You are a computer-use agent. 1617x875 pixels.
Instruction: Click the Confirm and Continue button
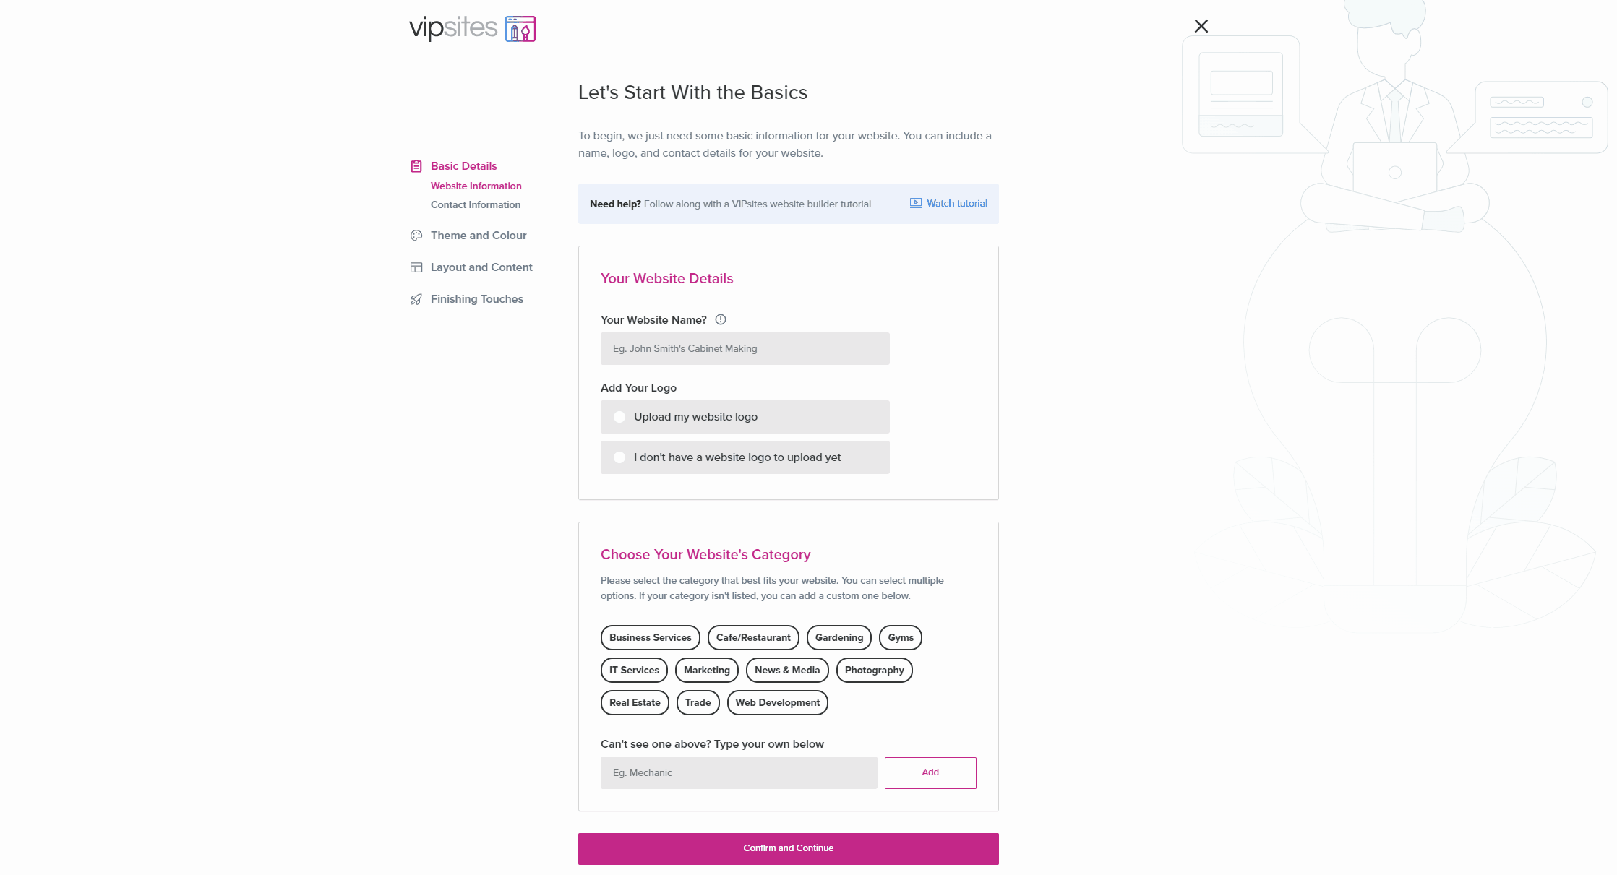788,848
